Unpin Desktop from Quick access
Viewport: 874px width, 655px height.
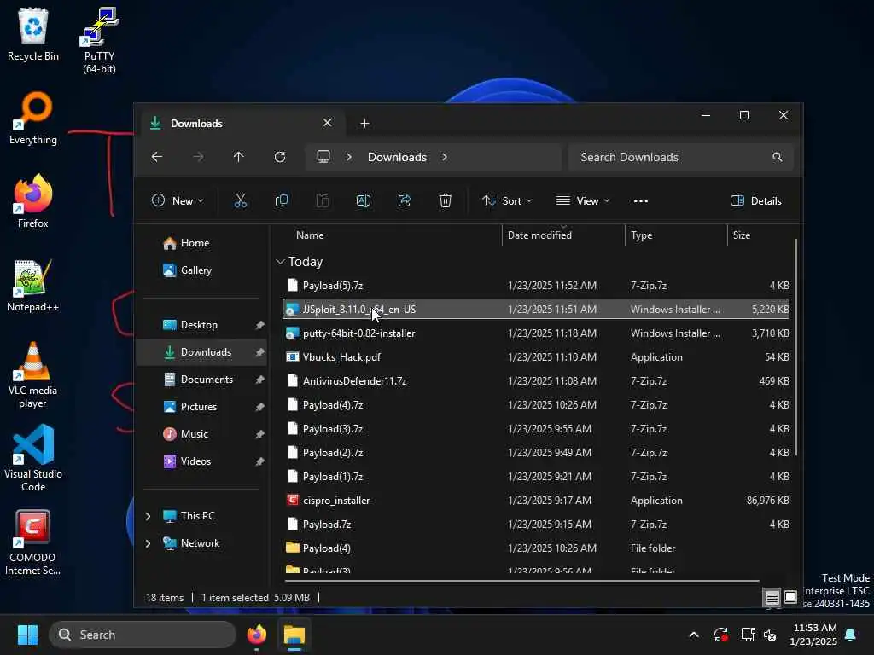pos(259,325)
